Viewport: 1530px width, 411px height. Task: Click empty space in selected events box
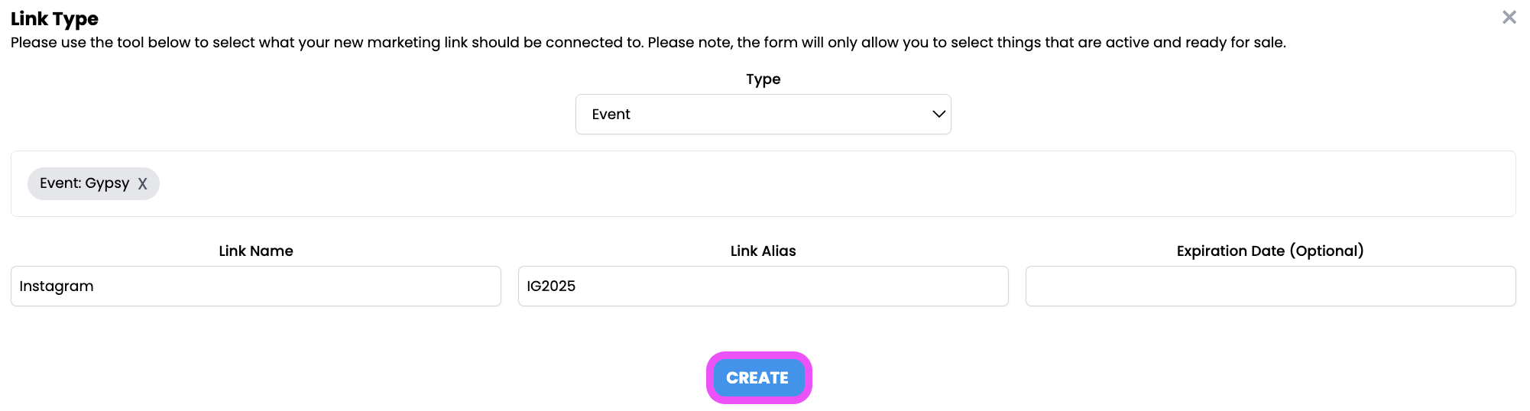764,183
